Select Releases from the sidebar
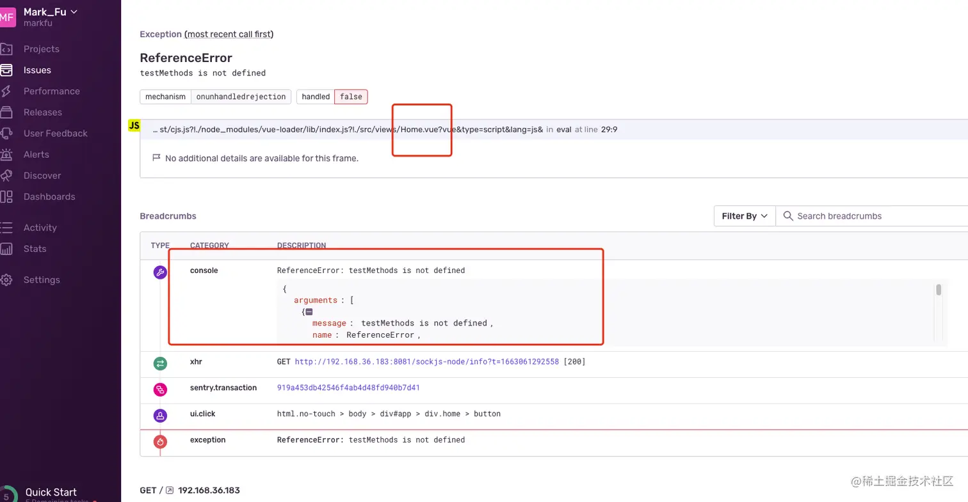 [x=43, y=113]
